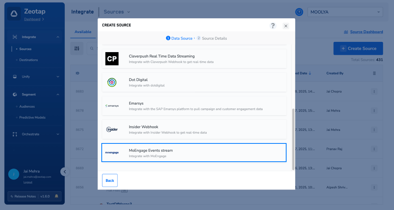Screen dimensions: 394x210
Task: Open row menu for source 8675
Action: point(374,130)
